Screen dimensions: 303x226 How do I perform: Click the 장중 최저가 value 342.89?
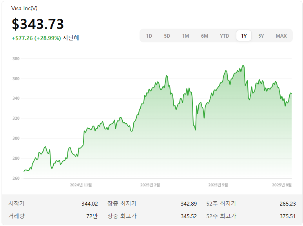[x=189, y=204]
